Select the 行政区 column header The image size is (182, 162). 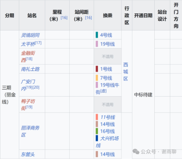pyautogui.click(x=127, y=16)
